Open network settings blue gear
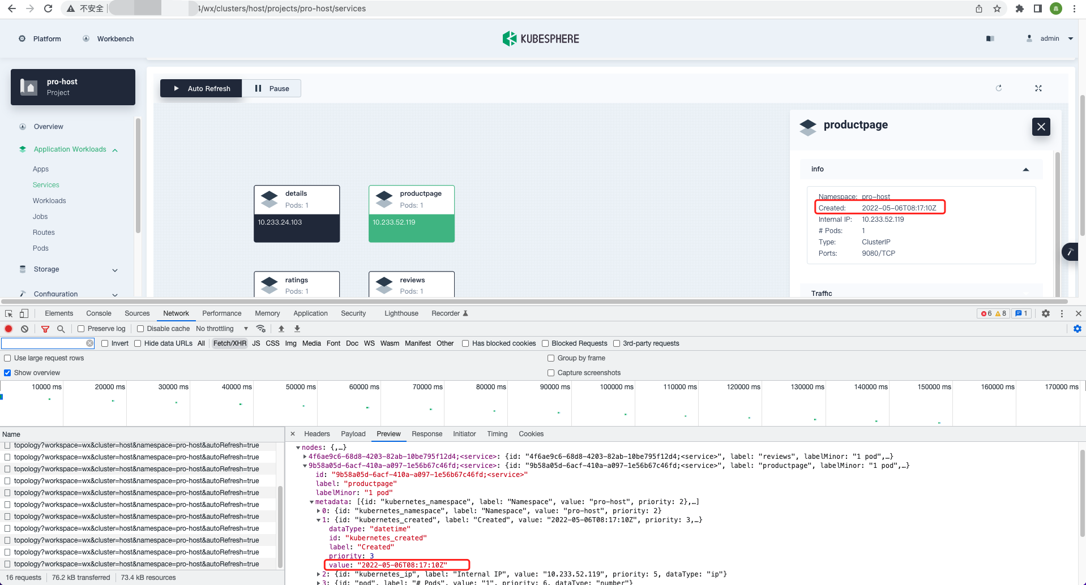 pyautogui.click(x=1078, y=329)
